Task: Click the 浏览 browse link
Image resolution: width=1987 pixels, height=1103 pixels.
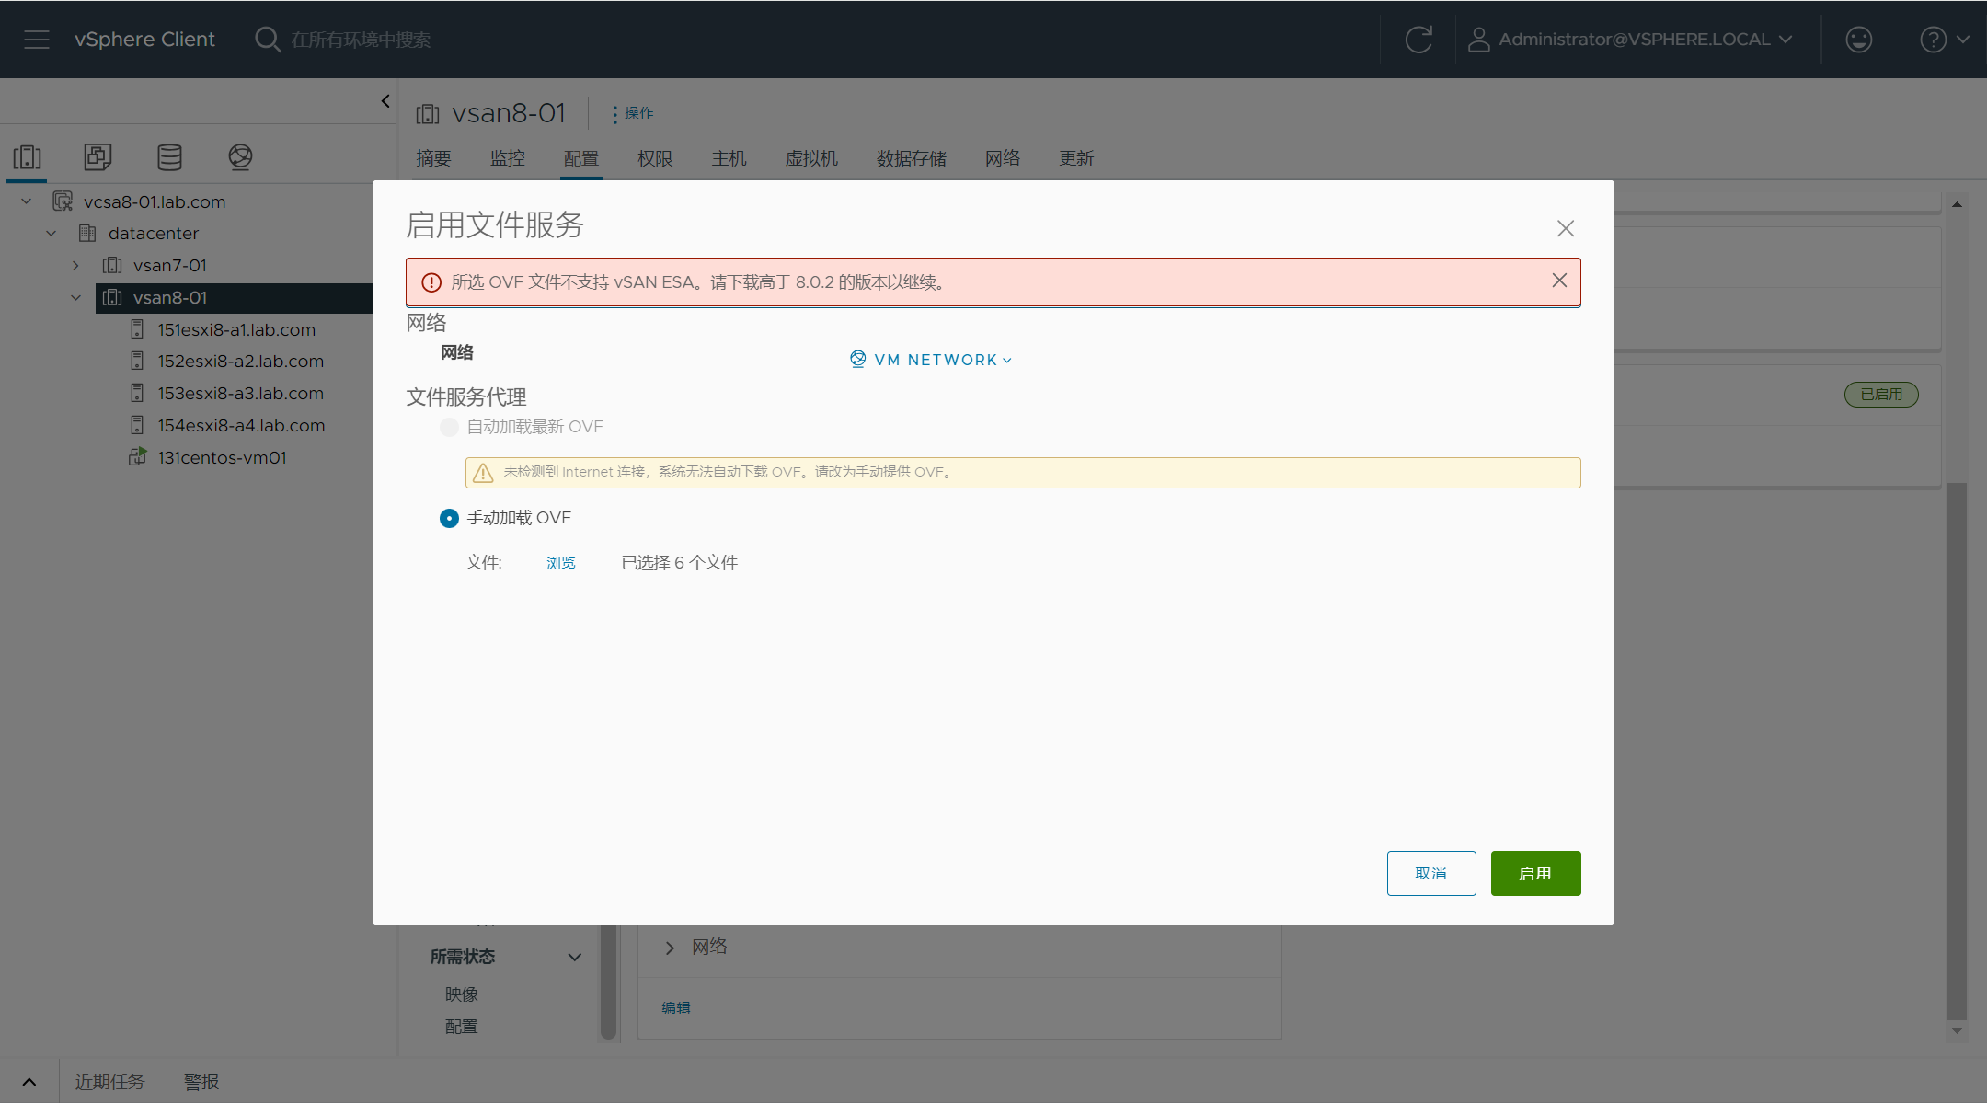Action: [561, 563]
